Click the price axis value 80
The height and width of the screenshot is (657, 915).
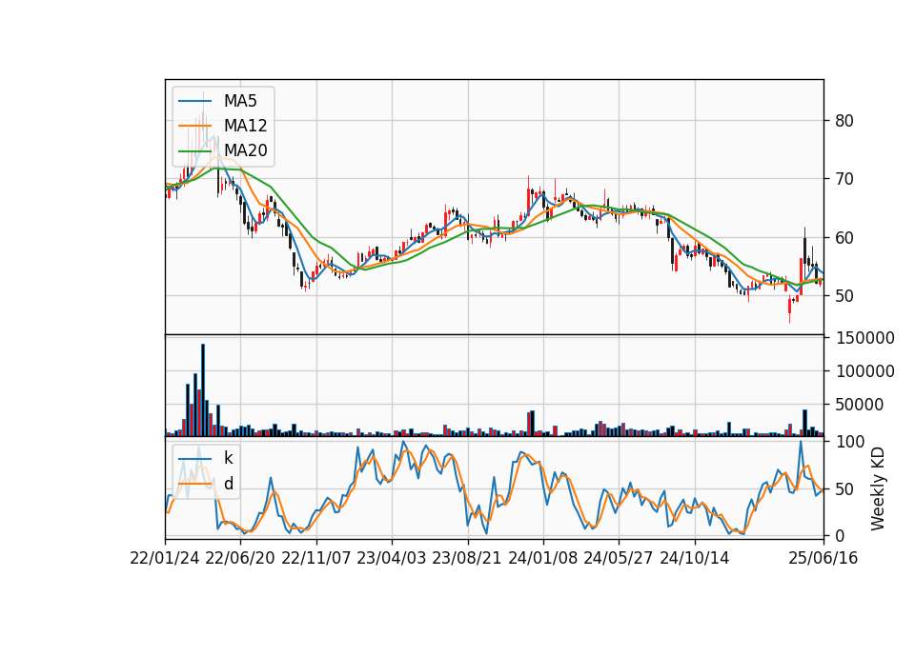tap(844, 121)
